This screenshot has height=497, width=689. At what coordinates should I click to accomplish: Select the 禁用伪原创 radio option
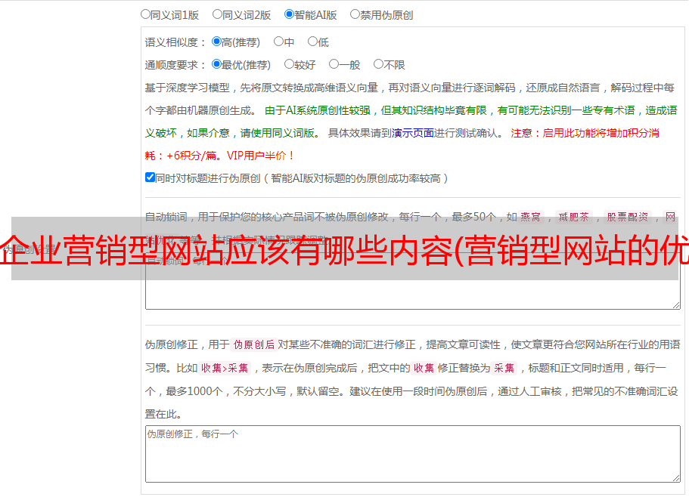pyautogui.click(x=355, y=14)
